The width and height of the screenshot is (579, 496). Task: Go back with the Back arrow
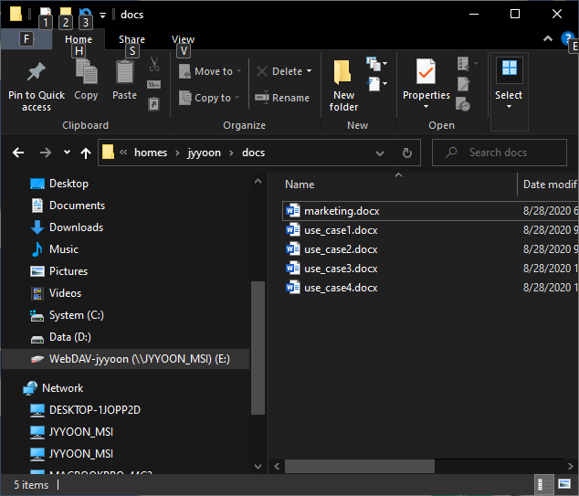tap(18, 153)
